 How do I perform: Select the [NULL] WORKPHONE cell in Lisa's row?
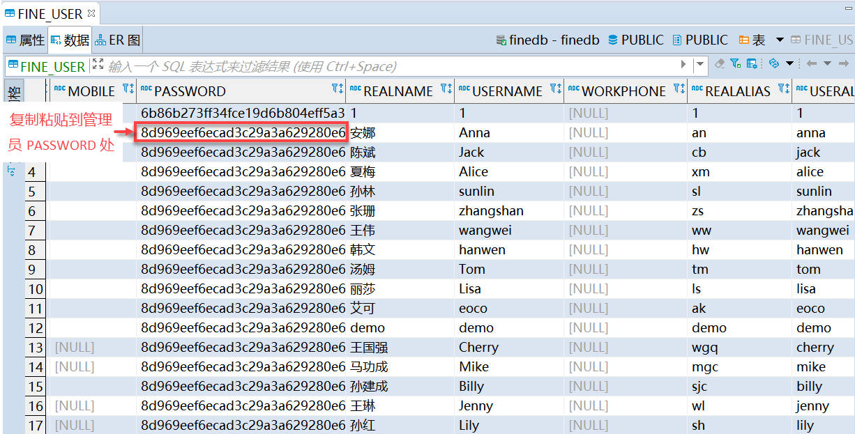click(626, 288)
